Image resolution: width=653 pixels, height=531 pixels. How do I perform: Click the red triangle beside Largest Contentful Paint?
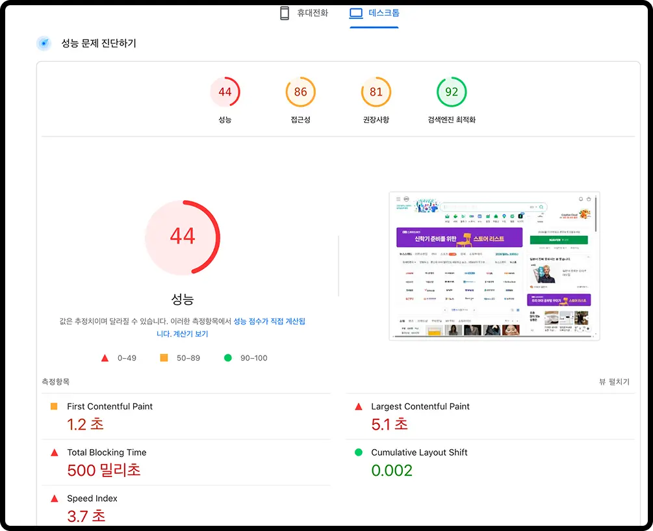point(358,406)
